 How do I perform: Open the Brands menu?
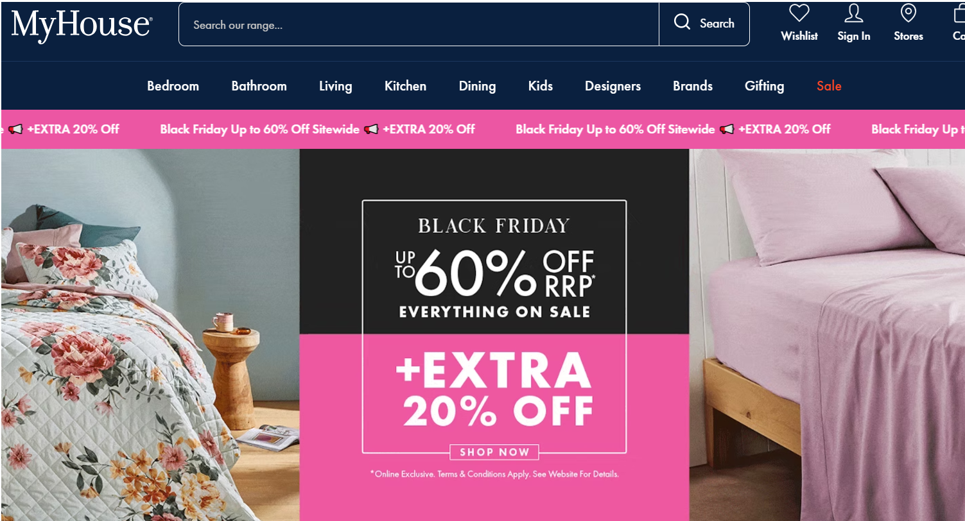[693, 86]
